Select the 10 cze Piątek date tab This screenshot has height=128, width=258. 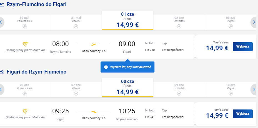[231, 90]
